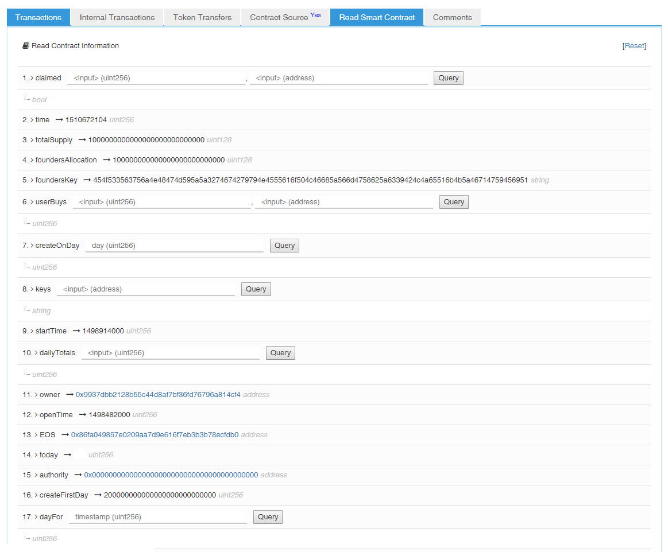Focus the claimed uint256 input field

(x=156, y=78)
